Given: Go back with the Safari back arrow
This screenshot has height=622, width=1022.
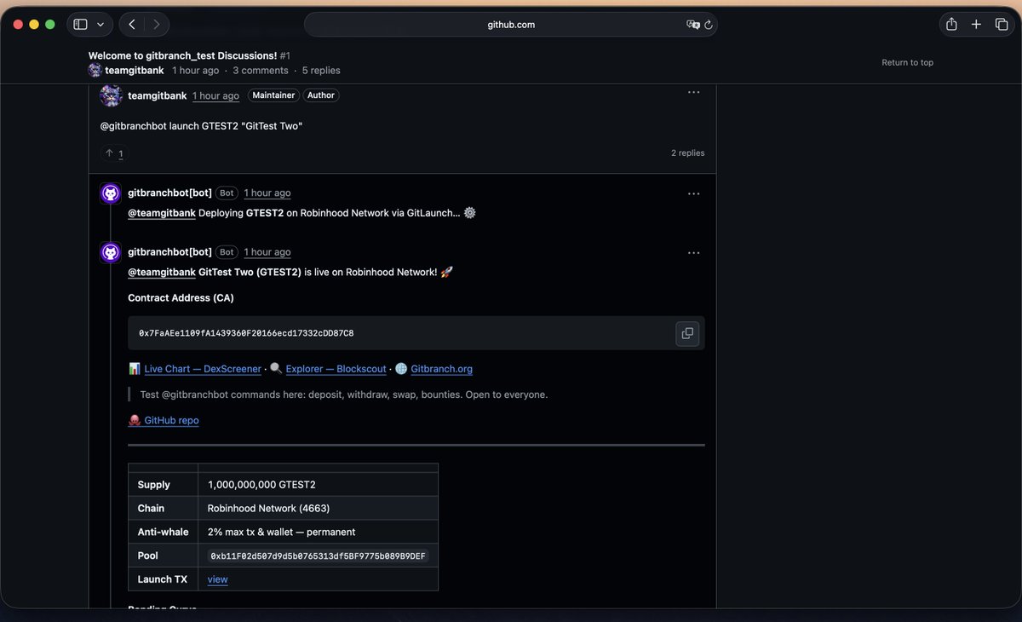Looking at the screenshot, I should coord(132,25).
